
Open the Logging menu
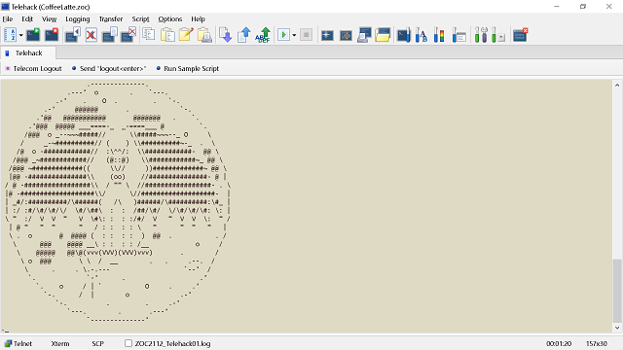78,19
